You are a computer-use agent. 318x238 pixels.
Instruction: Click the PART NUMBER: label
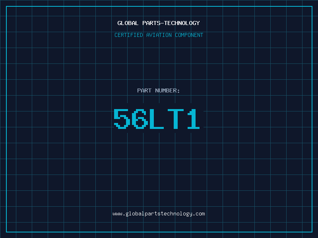coord(158,90)
